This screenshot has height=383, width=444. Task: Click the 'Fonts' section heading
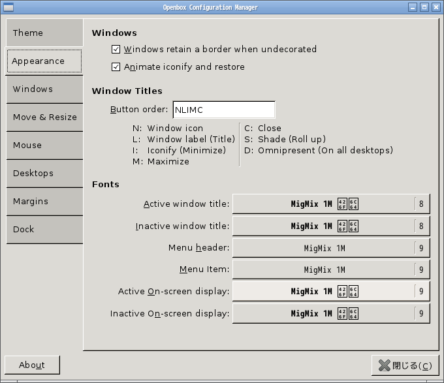(106, 184)
